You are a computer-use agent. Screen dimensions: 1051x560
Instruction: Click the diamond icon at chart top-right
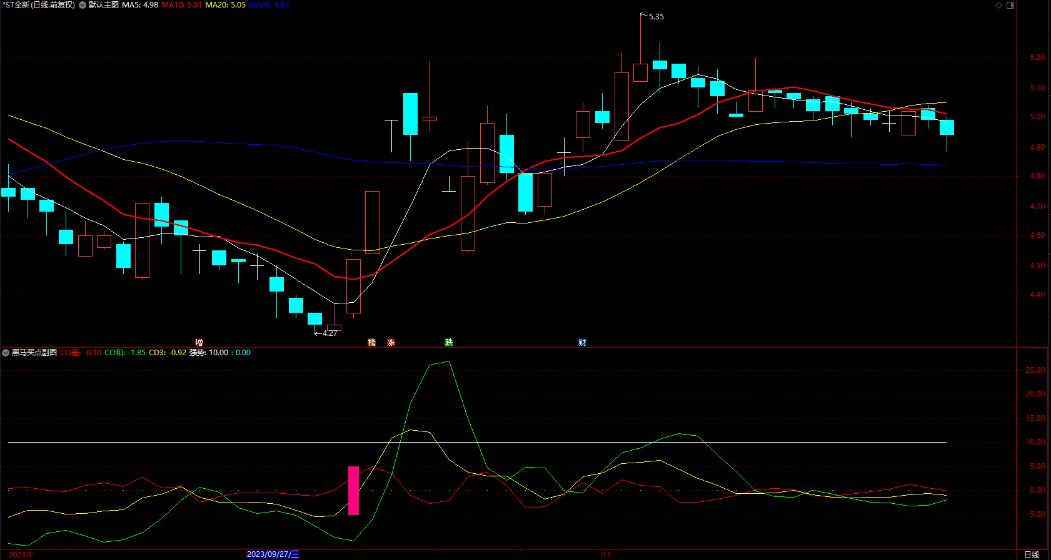pos(998,5)
